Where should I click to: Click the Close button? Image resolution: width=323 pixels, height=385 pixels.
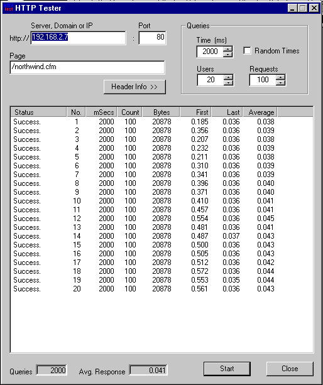point(290,369)
